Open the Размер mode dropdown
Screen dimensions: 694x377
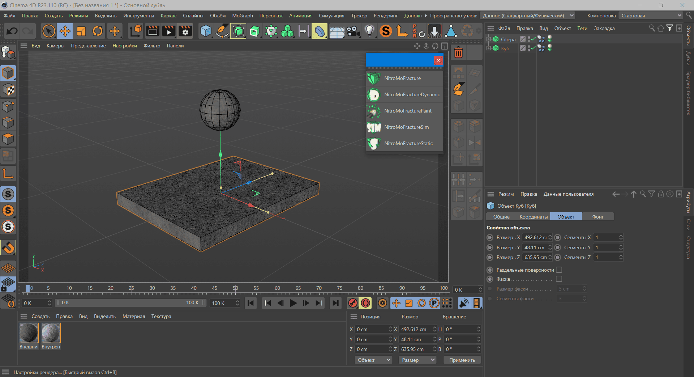point(418,360)
